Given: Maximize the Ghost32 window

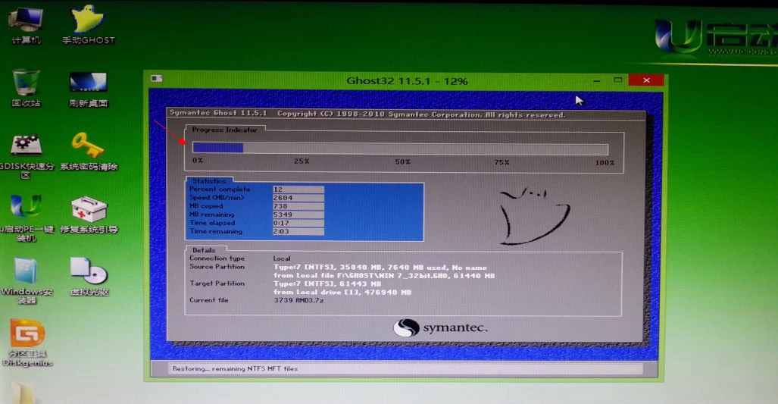Looking at the screenshot, I should 618,80.
